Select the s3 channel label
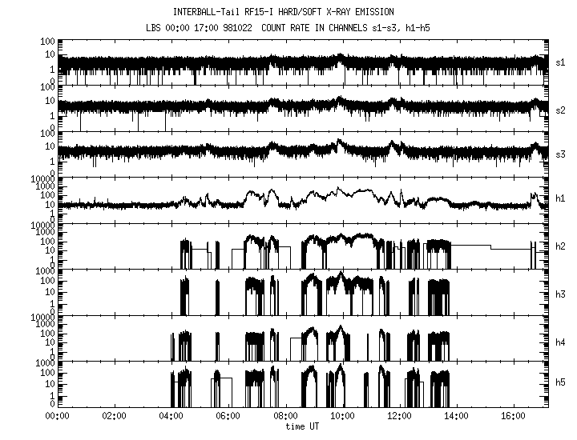Viewport: 577px width, 440px height. [x=560, y=154]
